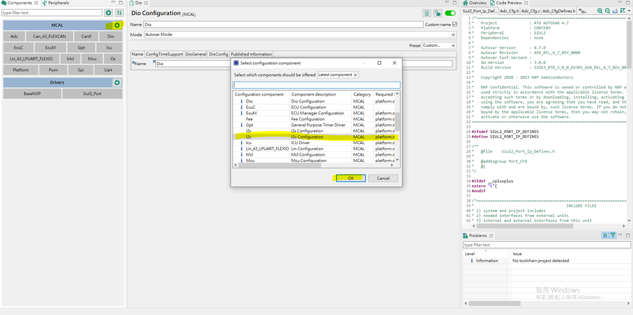Switch to the Peripherals tab
Viewport: 633px width, 315px height.
(55, 3)
